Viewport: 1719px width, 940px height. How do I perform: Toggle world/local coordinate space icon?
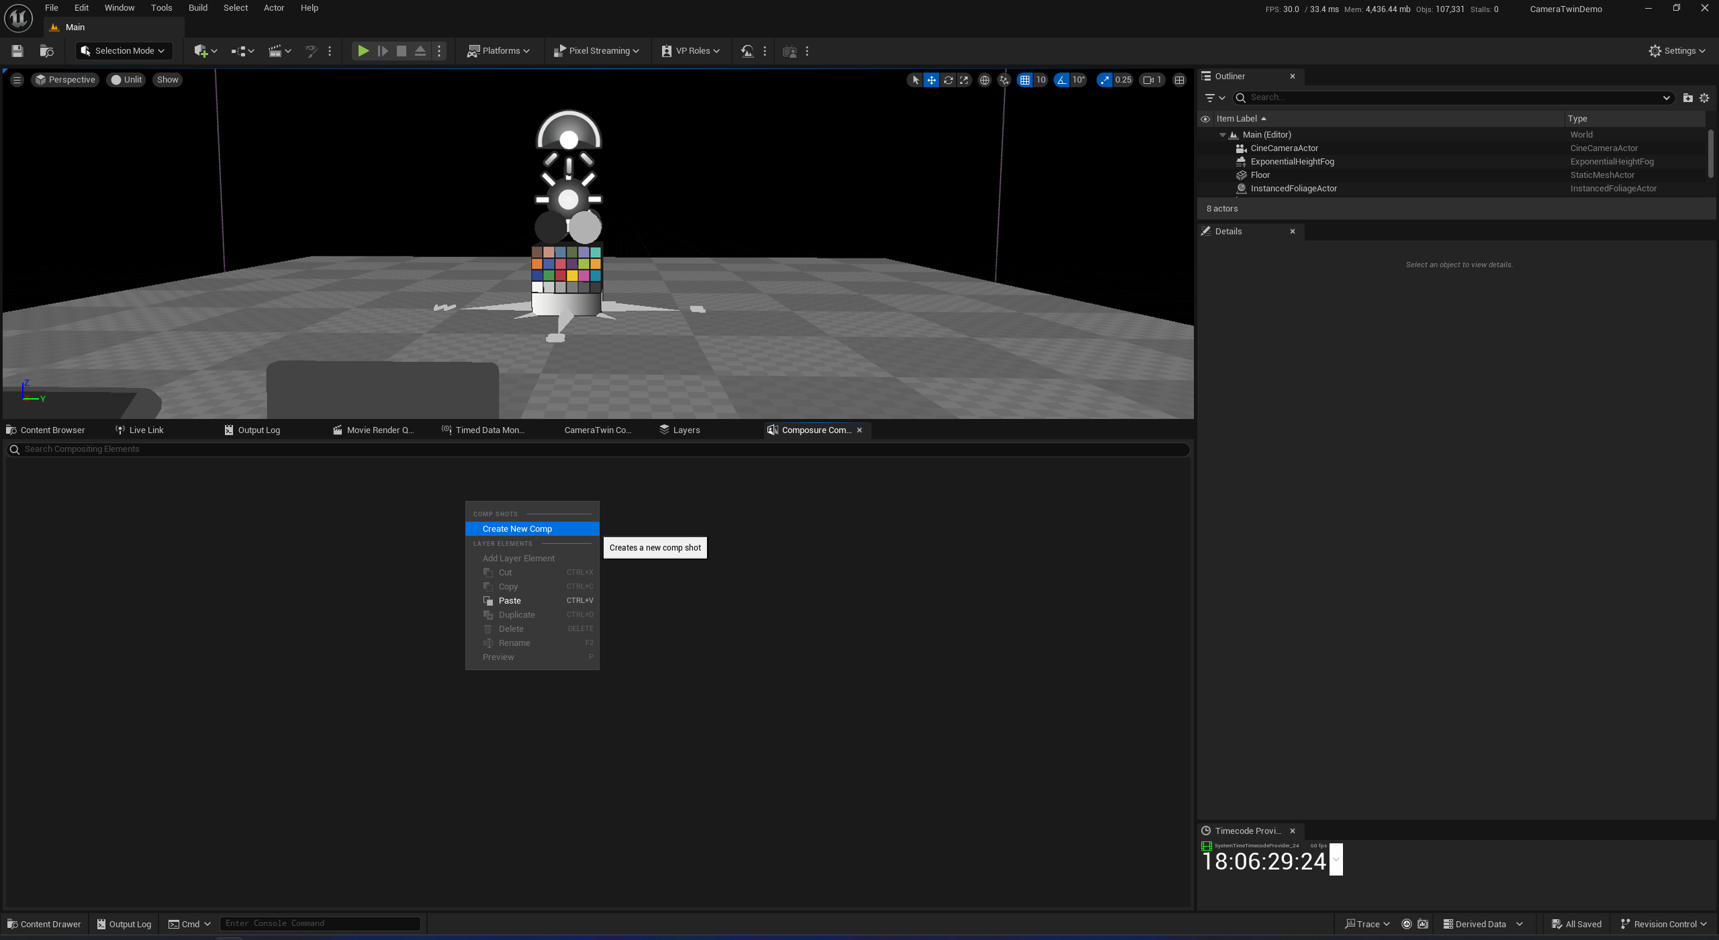point(984,80)
